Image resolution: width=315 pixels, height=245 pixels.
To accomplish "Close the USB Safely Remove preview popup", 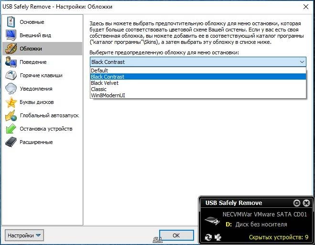I will pos(306,203).
